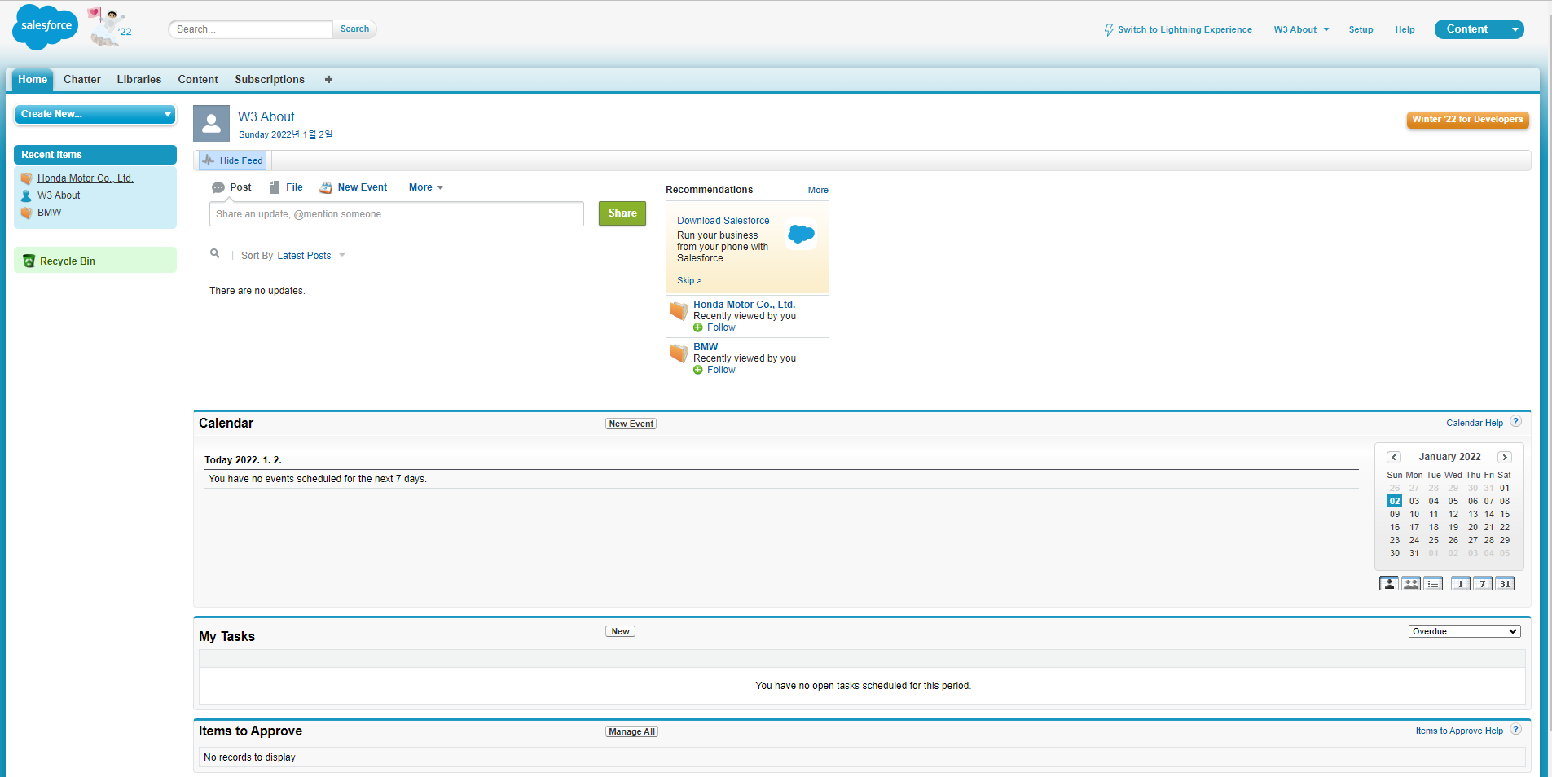
Task: Click the Skip link in recommendation
Action: 688,280
